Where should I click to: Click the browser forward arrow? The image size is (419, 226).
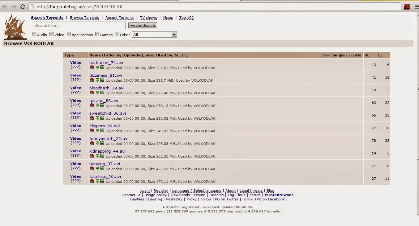pyautogui.click(x=14, y=6)
